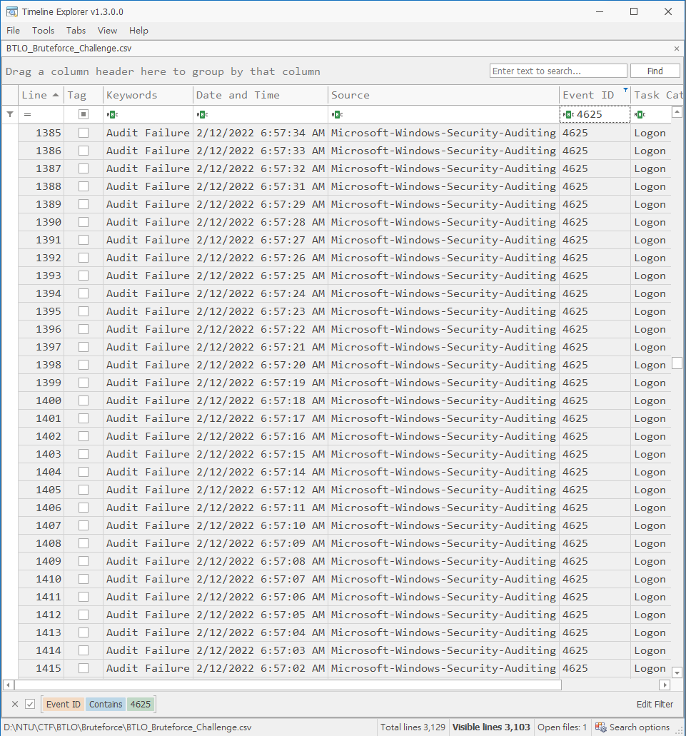Sort by the Date and Time column header
This screenshot has width=686, height=736.
(x=261, y=95)
